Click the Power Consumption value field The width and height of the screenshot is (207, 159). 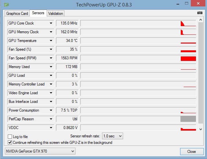click(x=67, y=110)
